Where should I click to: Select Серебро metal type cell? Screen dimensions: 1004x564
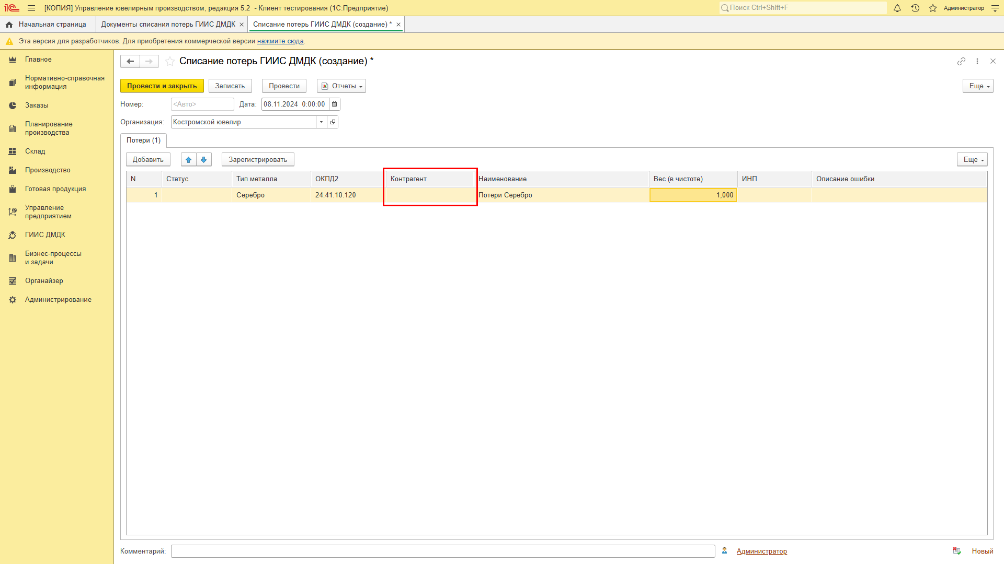point(271,195)
